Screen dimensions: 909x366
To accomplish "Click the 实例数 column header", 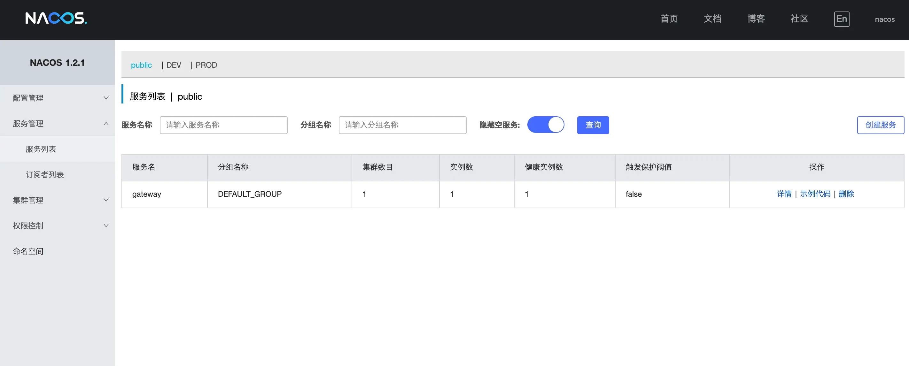I will click(x=476, y=167).
